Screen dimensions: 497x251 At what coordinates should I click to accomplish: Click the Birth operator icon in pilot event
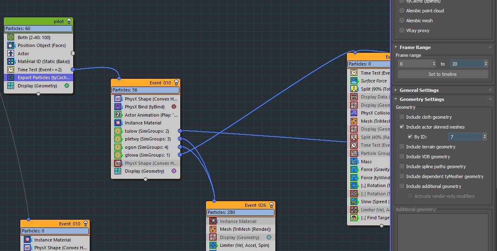point(11,38)
